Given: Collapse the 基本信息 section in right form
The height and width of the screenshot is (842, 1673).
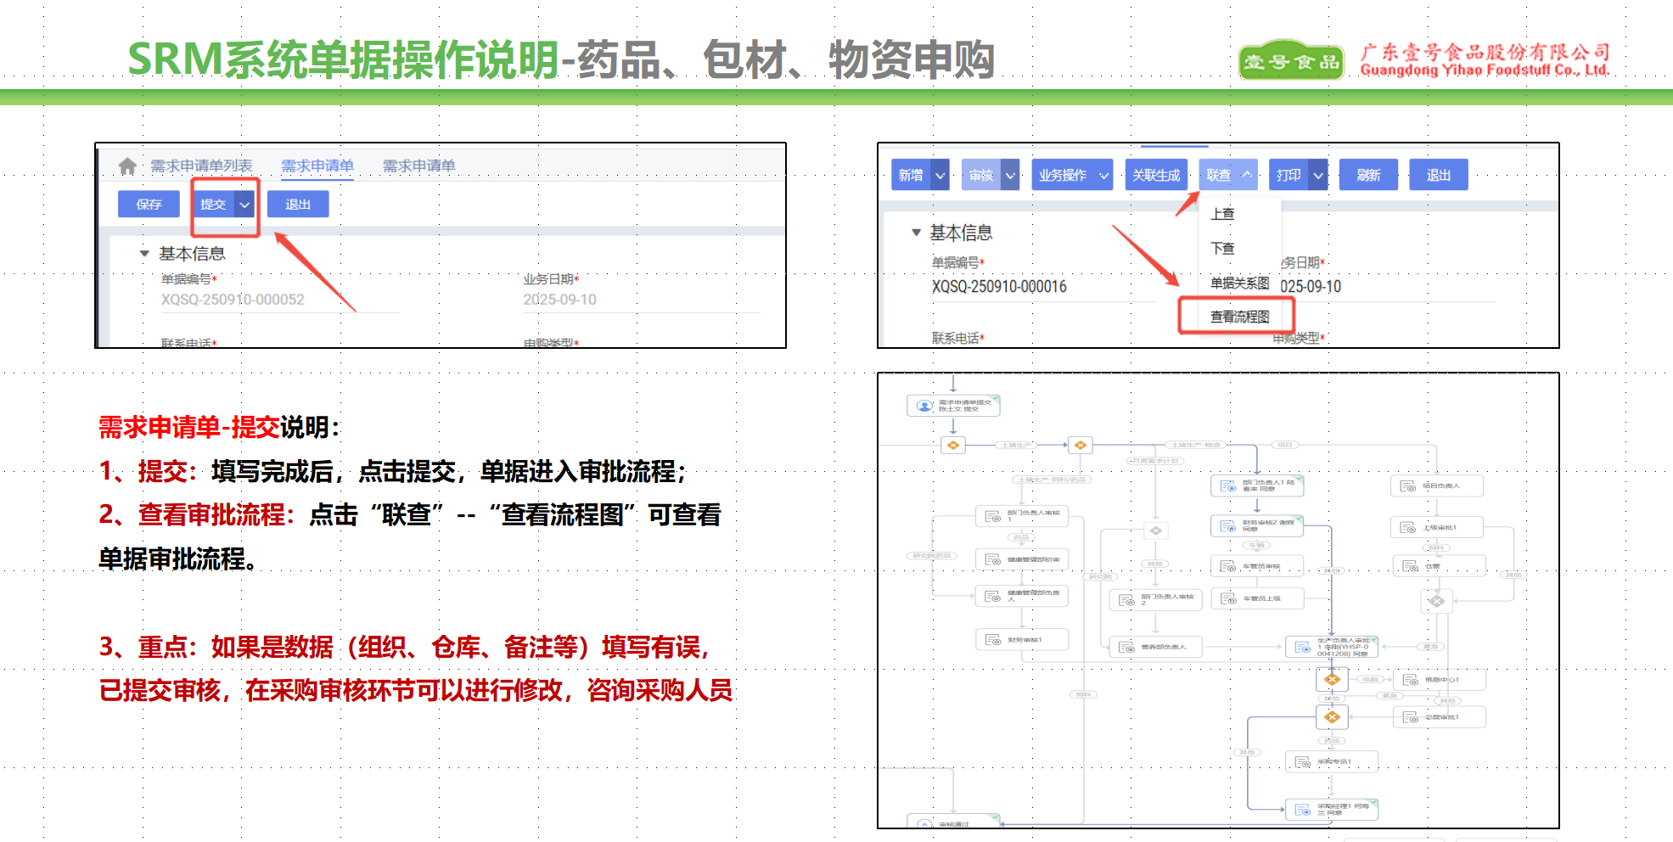Looking at the screenshot, I should tap(916, 233).
